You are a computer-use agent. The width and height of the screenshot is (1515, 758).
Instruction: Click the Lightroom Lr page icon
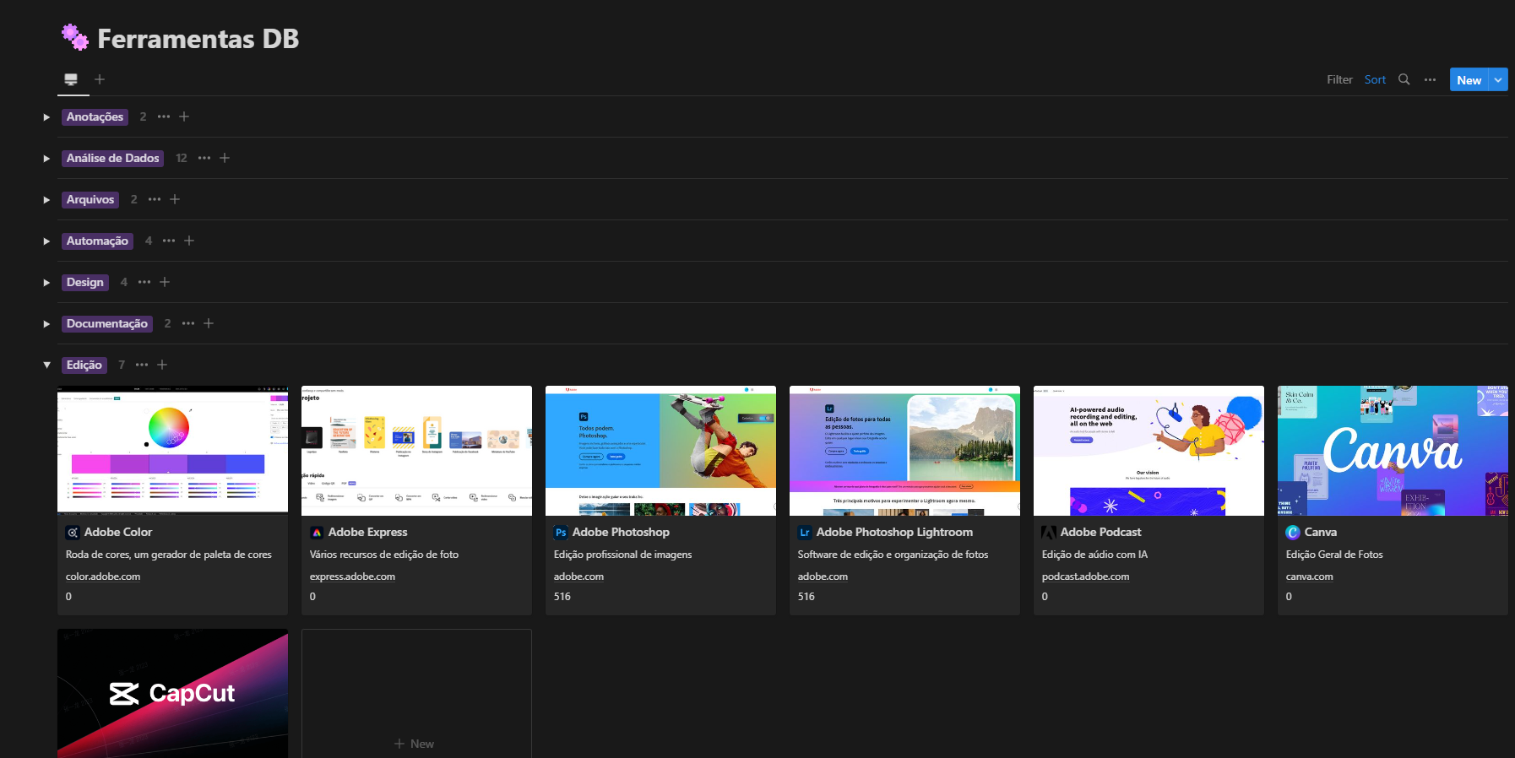(x=805, y=533)
